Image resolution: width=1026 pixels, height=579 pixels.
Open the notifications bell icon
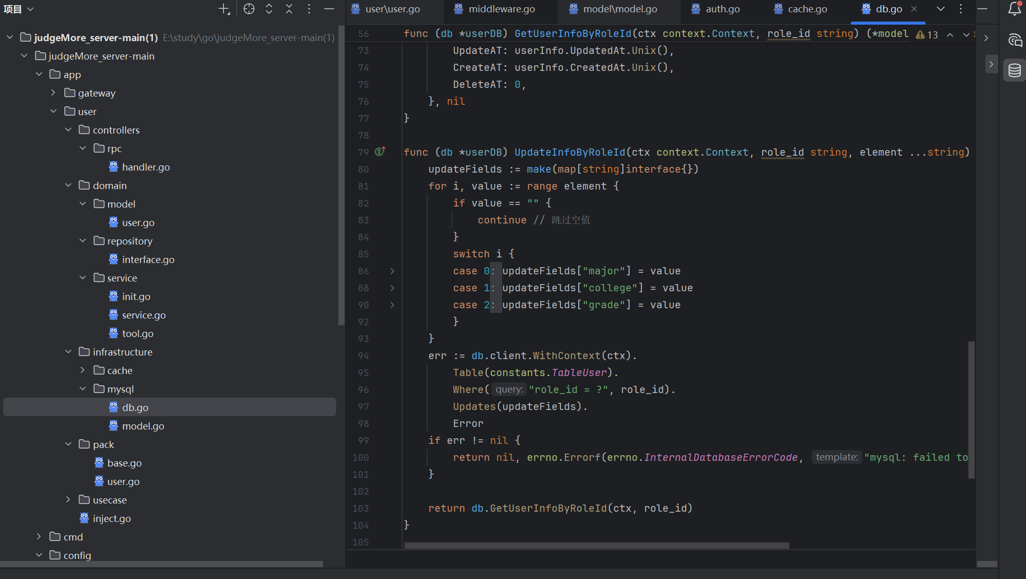[1014, 9]
